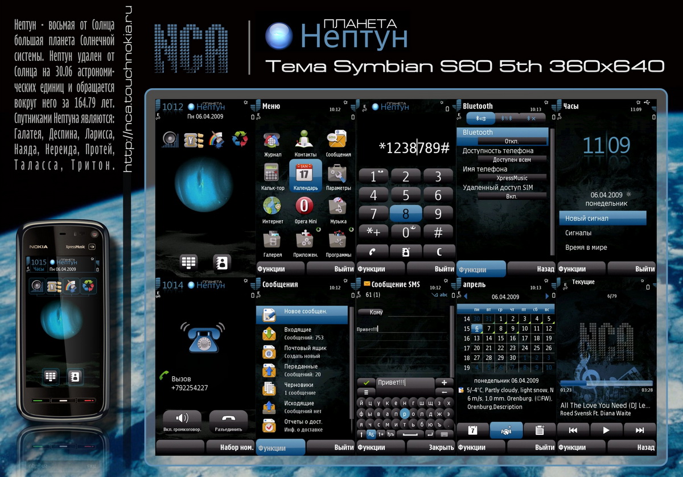Open Функции options on Bluetooth screen
The width and height of the screenshot is (683, 477).
click(481, 269)
